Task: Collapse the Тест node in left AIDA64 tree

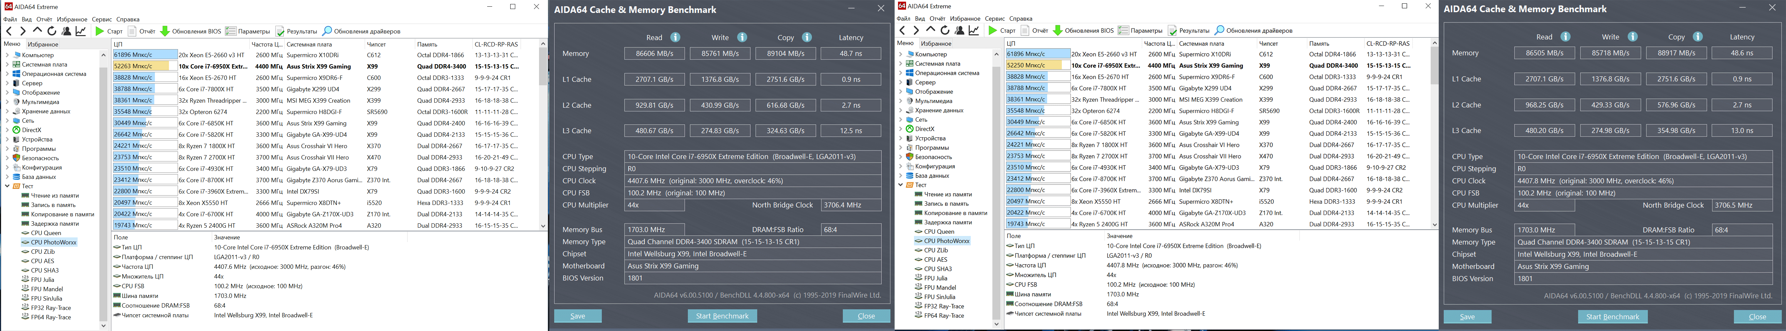Action: pos(7,186)
